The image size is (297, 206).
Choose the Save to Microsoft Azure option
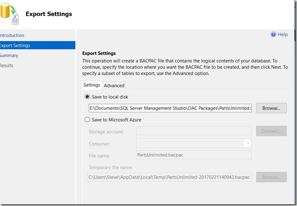(87, 120)
